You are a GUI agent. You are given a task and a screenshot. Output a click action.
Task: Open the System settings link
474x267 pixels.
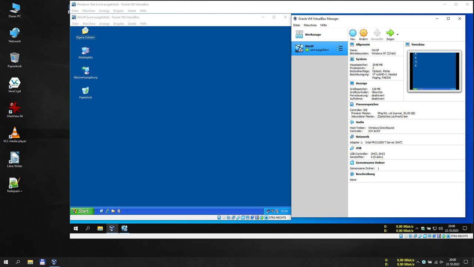pos(361,59)
